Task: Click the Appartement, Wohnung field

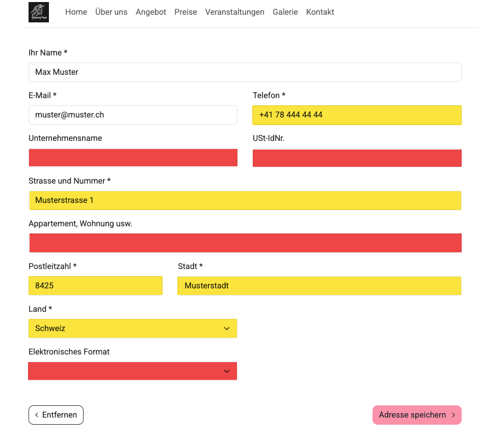Action: (245, 243)
